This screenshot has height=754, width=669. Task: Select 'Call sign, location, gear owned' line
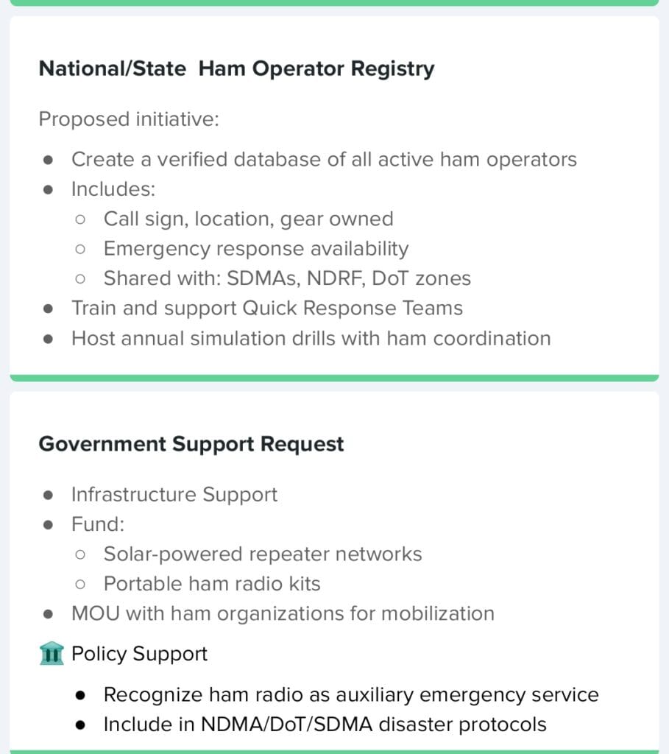[x=249, y=219]
